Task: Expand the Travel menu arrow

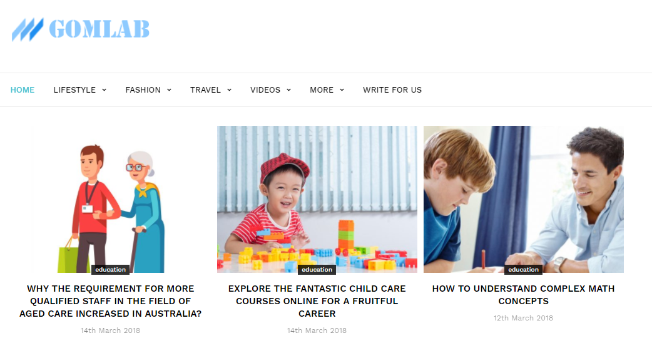Action: [x=229, y=90]
